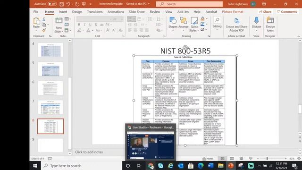Click the Redo arrow icon
302x170 pixels.
click(x=77, y=4)
